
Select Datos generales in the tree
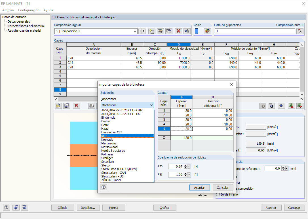19,21
